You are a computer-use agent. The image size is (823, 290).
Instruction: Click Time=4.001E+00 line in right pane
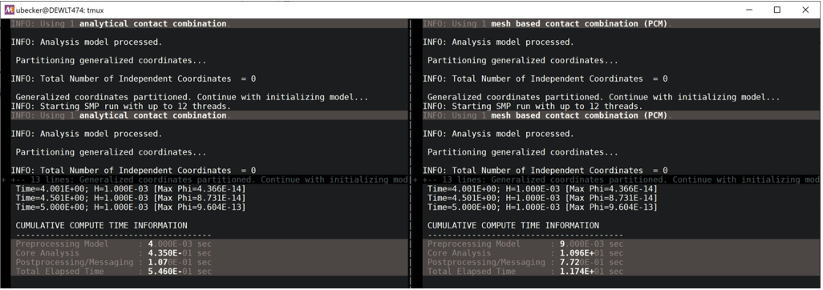pyautogui.click(x=542, y=189)
